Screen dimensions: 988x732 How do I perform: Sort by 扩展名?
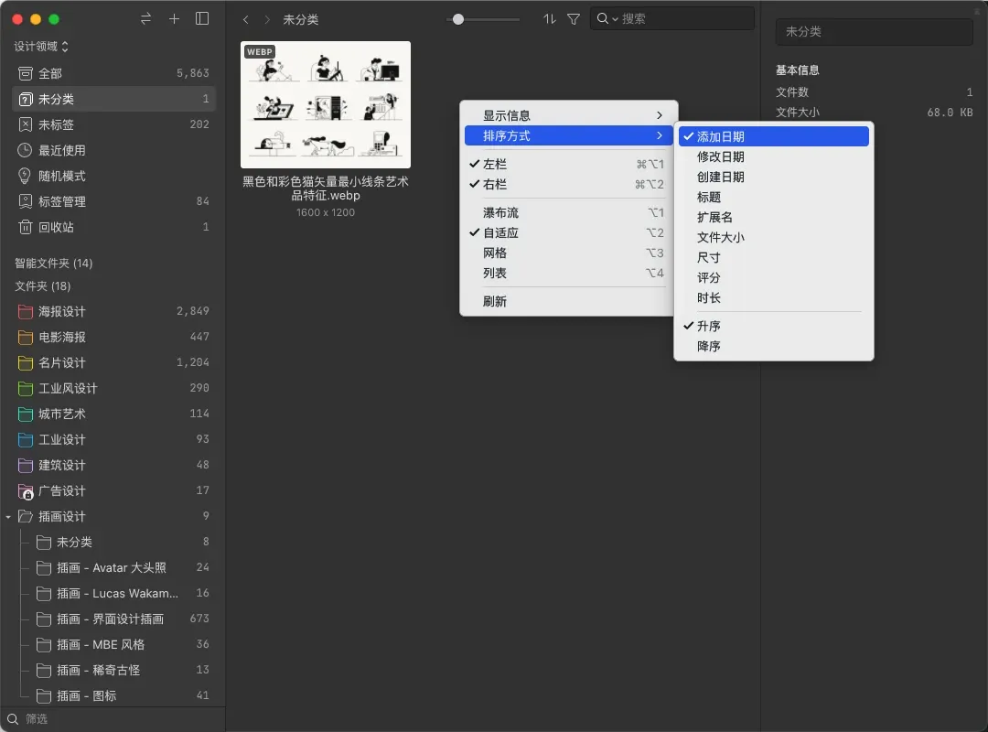point(774,218)
